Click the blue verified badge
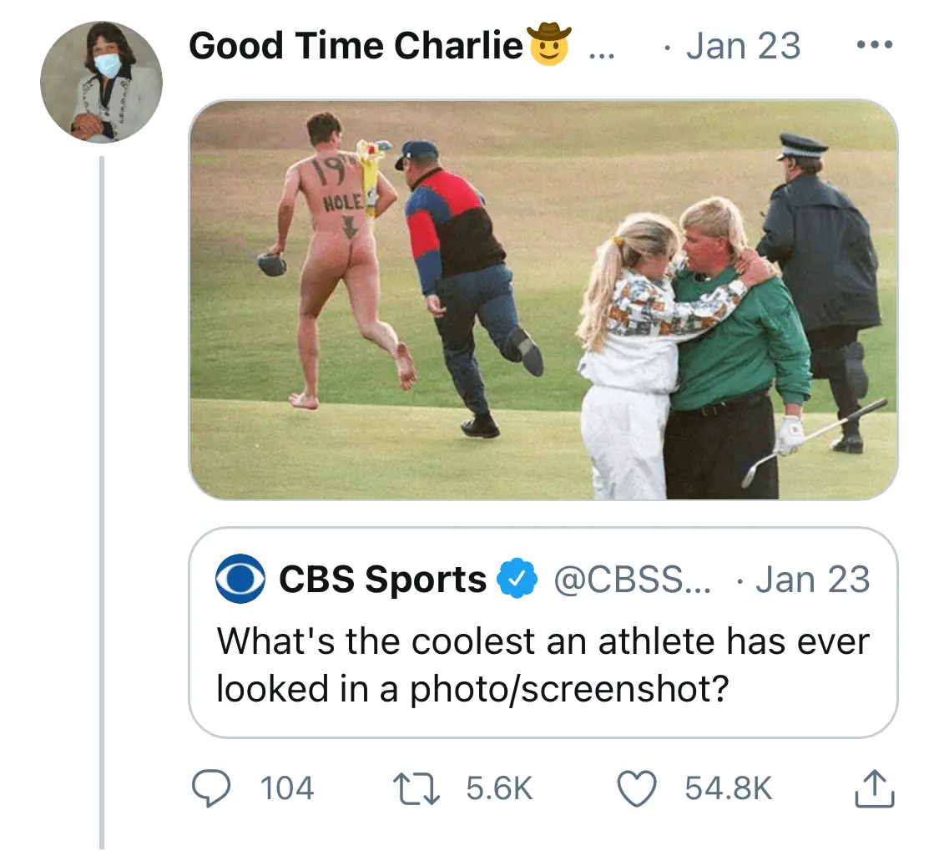This screenshot has height=851, width=939. point(517,580)
